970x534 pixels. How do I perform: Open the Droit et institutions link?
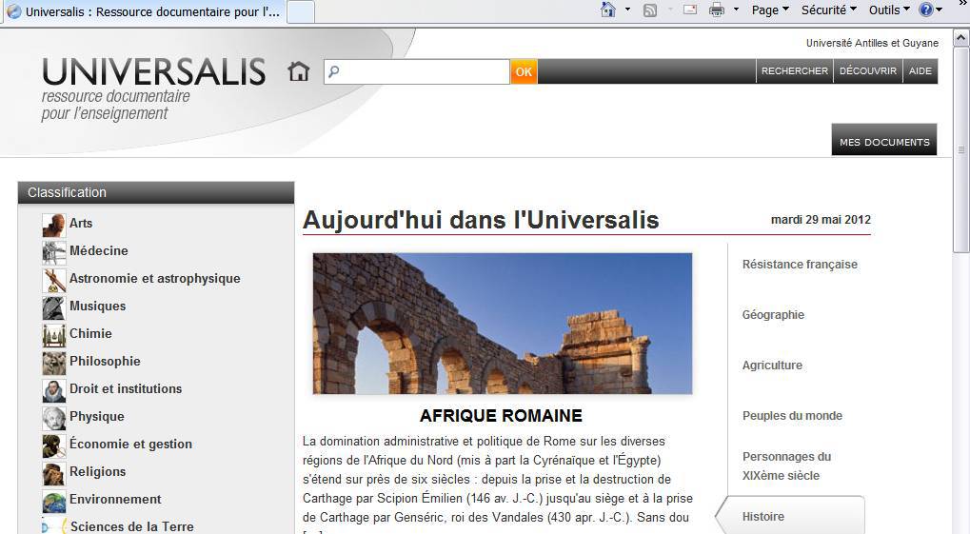126,388
